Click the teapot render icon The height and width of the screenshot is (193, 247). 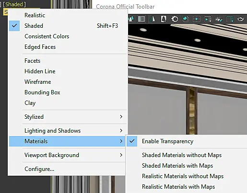[240, 19]
